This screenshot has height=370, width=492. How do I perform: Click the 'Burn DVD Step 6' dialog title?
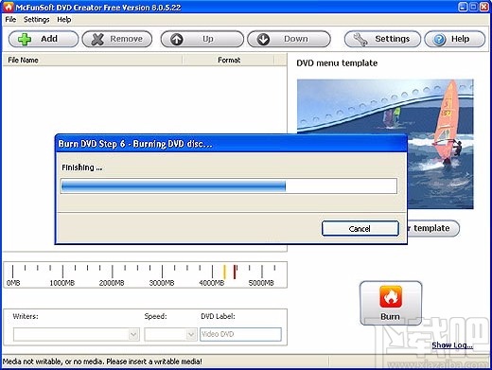(x=135, y=144)
